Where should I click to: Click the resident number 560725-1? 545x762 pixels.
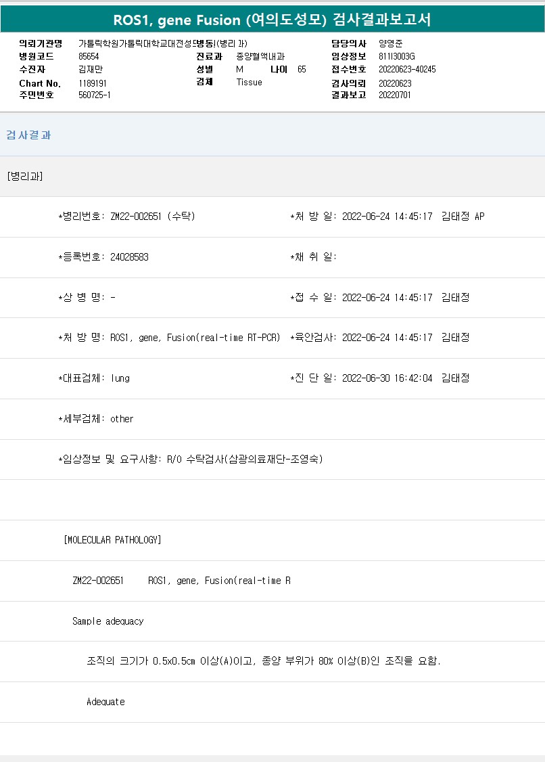coord(95,95)
